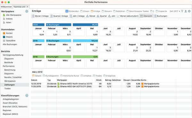Select the Juni 2019 month cell
The height and width of the screenshot is (118, 192).
(105, 47)
